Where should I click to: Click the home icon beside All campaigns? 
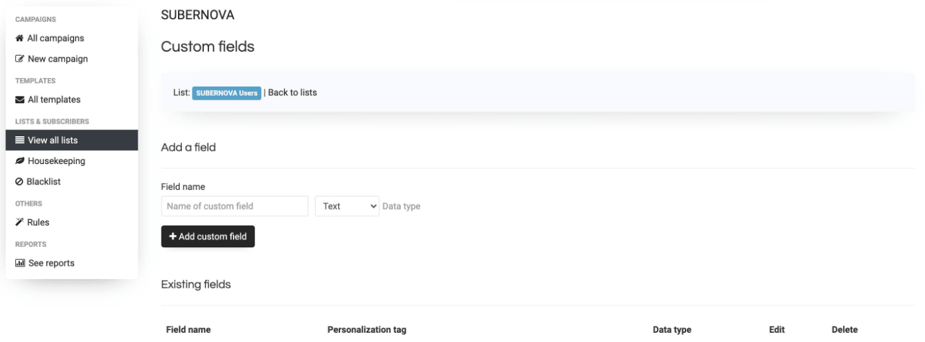[x=20, y=38]
